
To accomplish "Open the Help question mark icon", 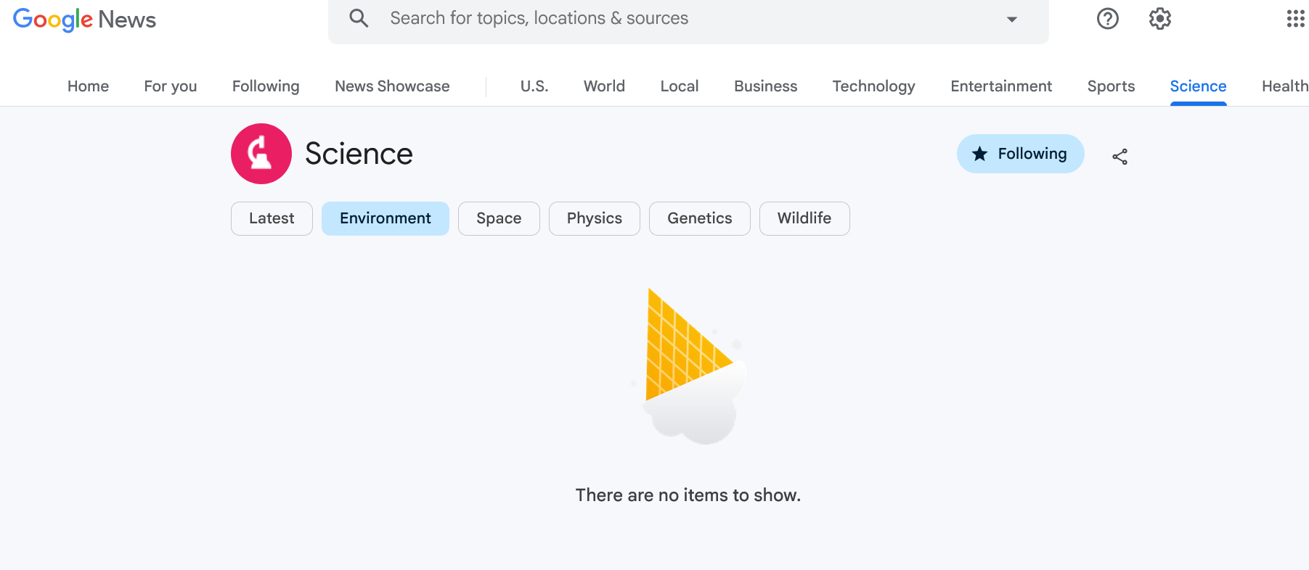I will pos(1107,19).
